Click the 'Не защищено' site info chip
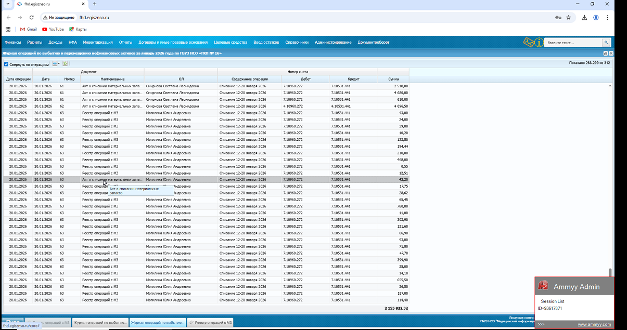Image resolution: width=627 pixels, height=330 pixels. [x=58, y=17]
